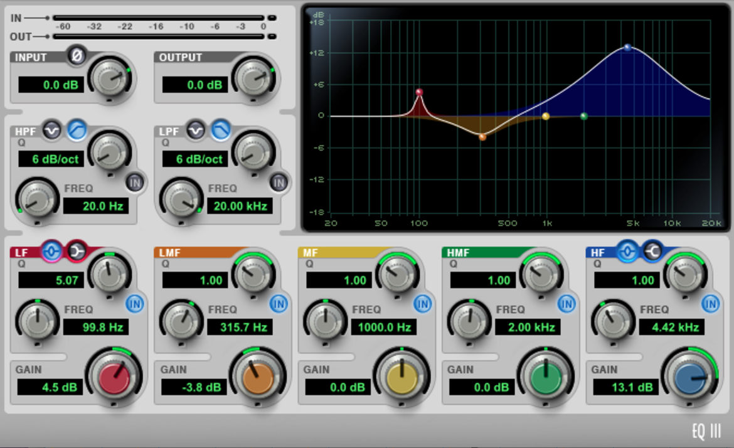The height and width of the screenshot is (448, 734).
Task: Toggle the input phase invert button
Action: (x=77, y=56)
